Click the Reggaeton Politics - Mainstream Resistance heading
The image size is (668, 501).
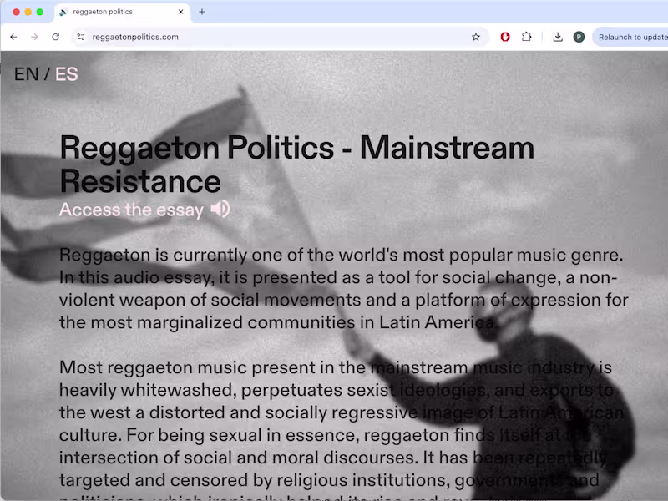[x=297, y=164]
